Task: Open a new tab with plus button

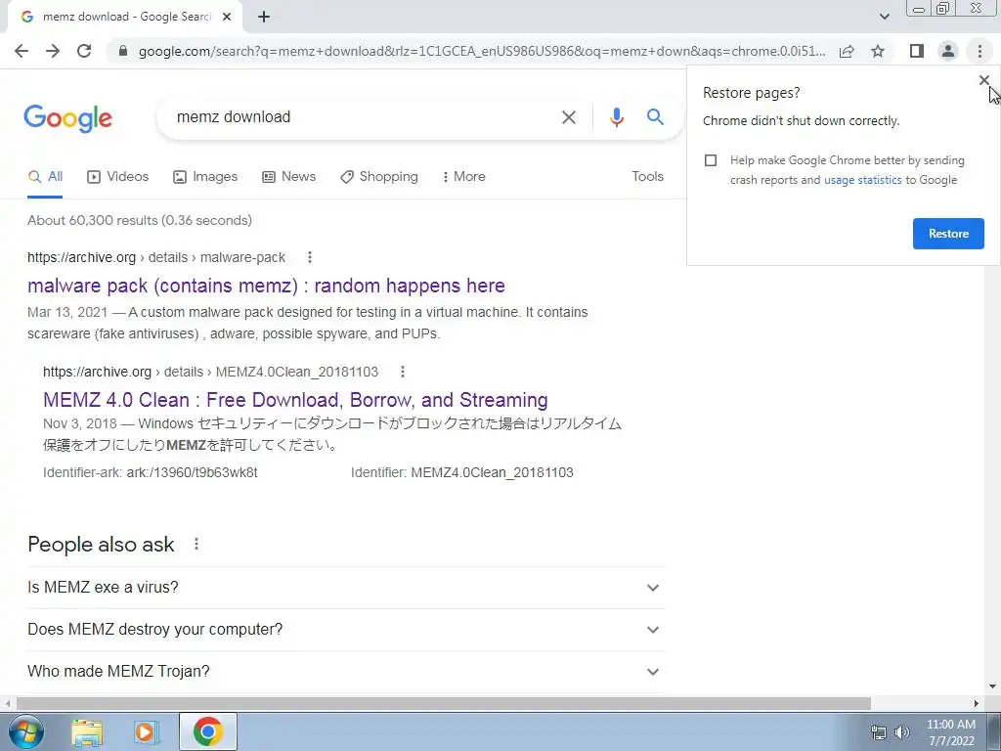Action: [264, 18]
